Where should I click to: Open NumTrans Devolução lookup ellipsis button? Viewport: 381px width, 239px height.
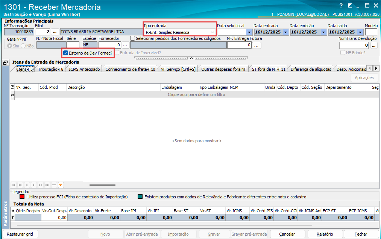pyautogui.click(x=374, y=45)
